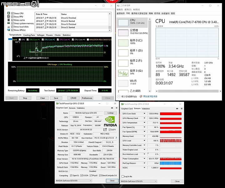225x188 pixels.
Task: Switch to the Clocks tab
Action: click(57, 35)
